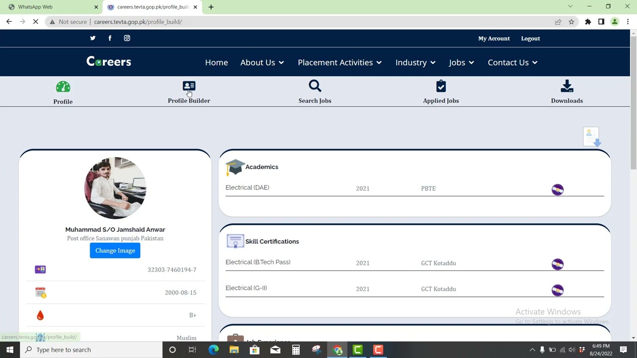Select the Electrical (B.Tech Pass) entry
Image resolution: width=637 pixels, height=358 pixels.
(258, 262)
